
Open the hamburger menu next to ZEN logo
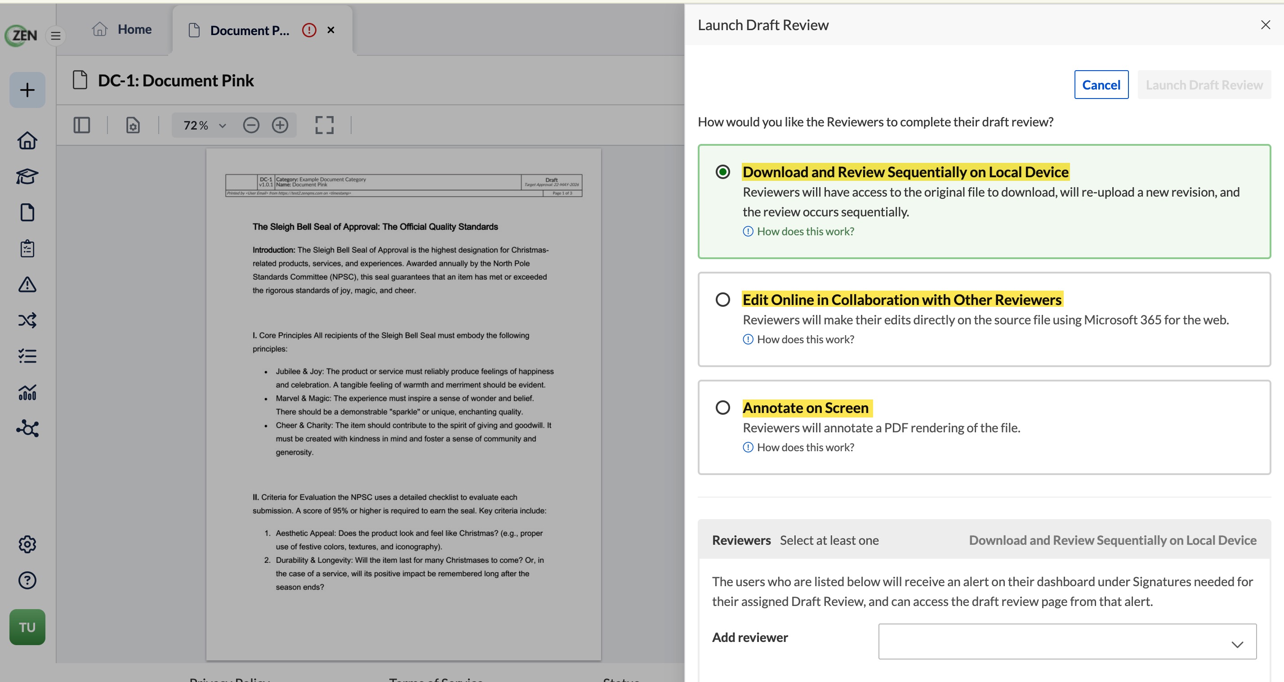point(55,36)
